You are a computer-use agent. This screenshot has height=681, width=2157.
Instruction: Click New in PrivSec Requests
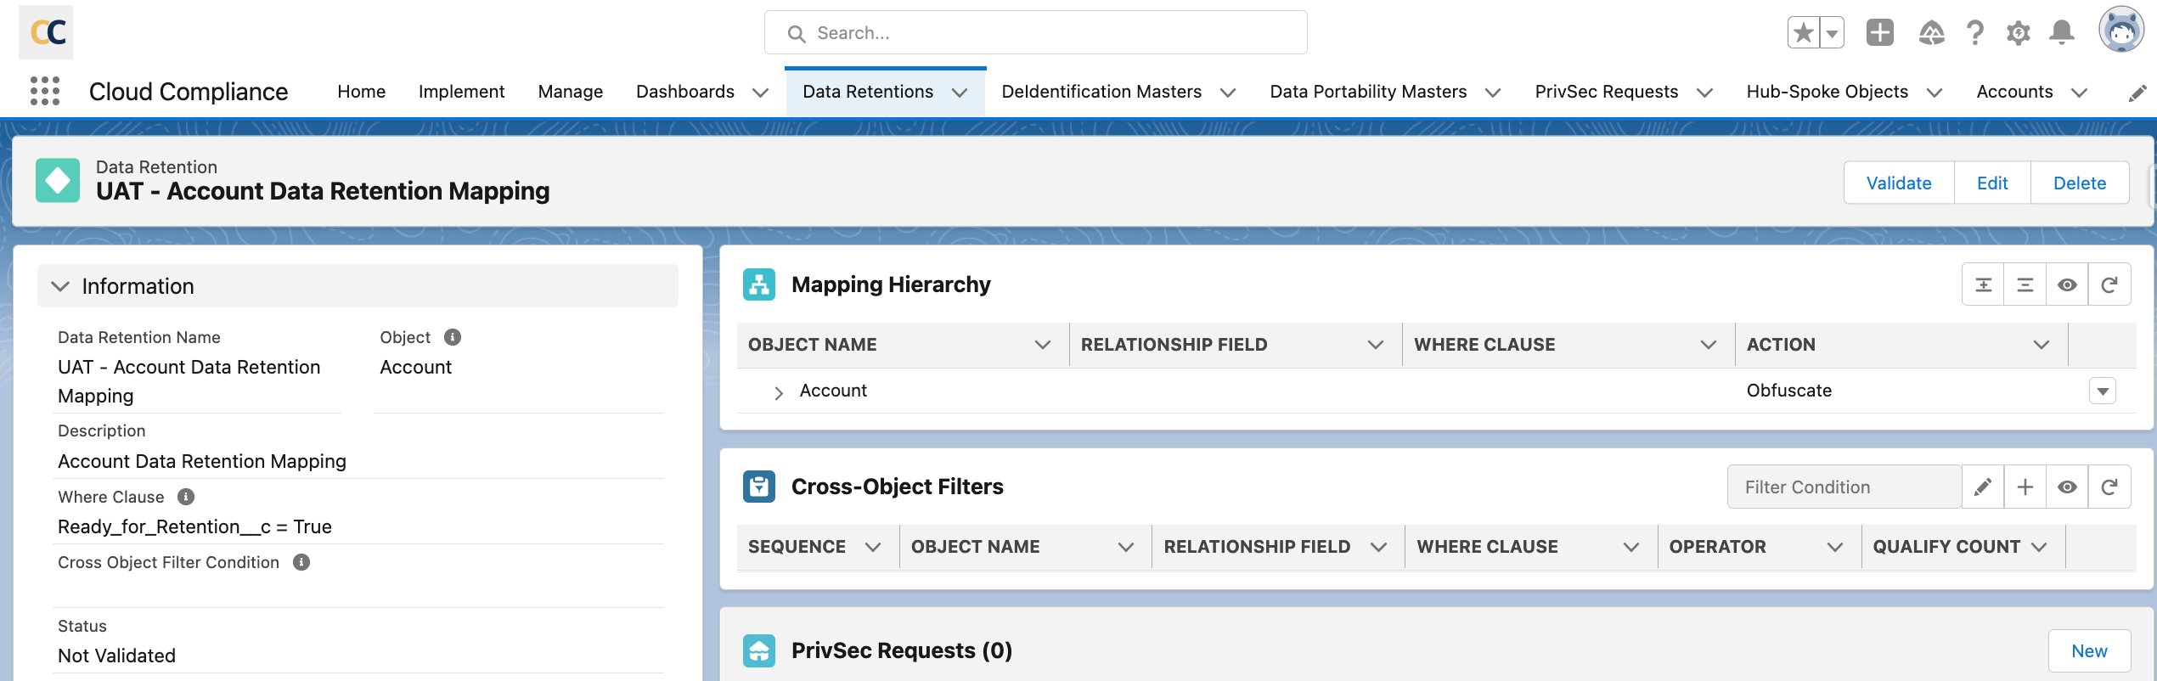[2088, 651]
